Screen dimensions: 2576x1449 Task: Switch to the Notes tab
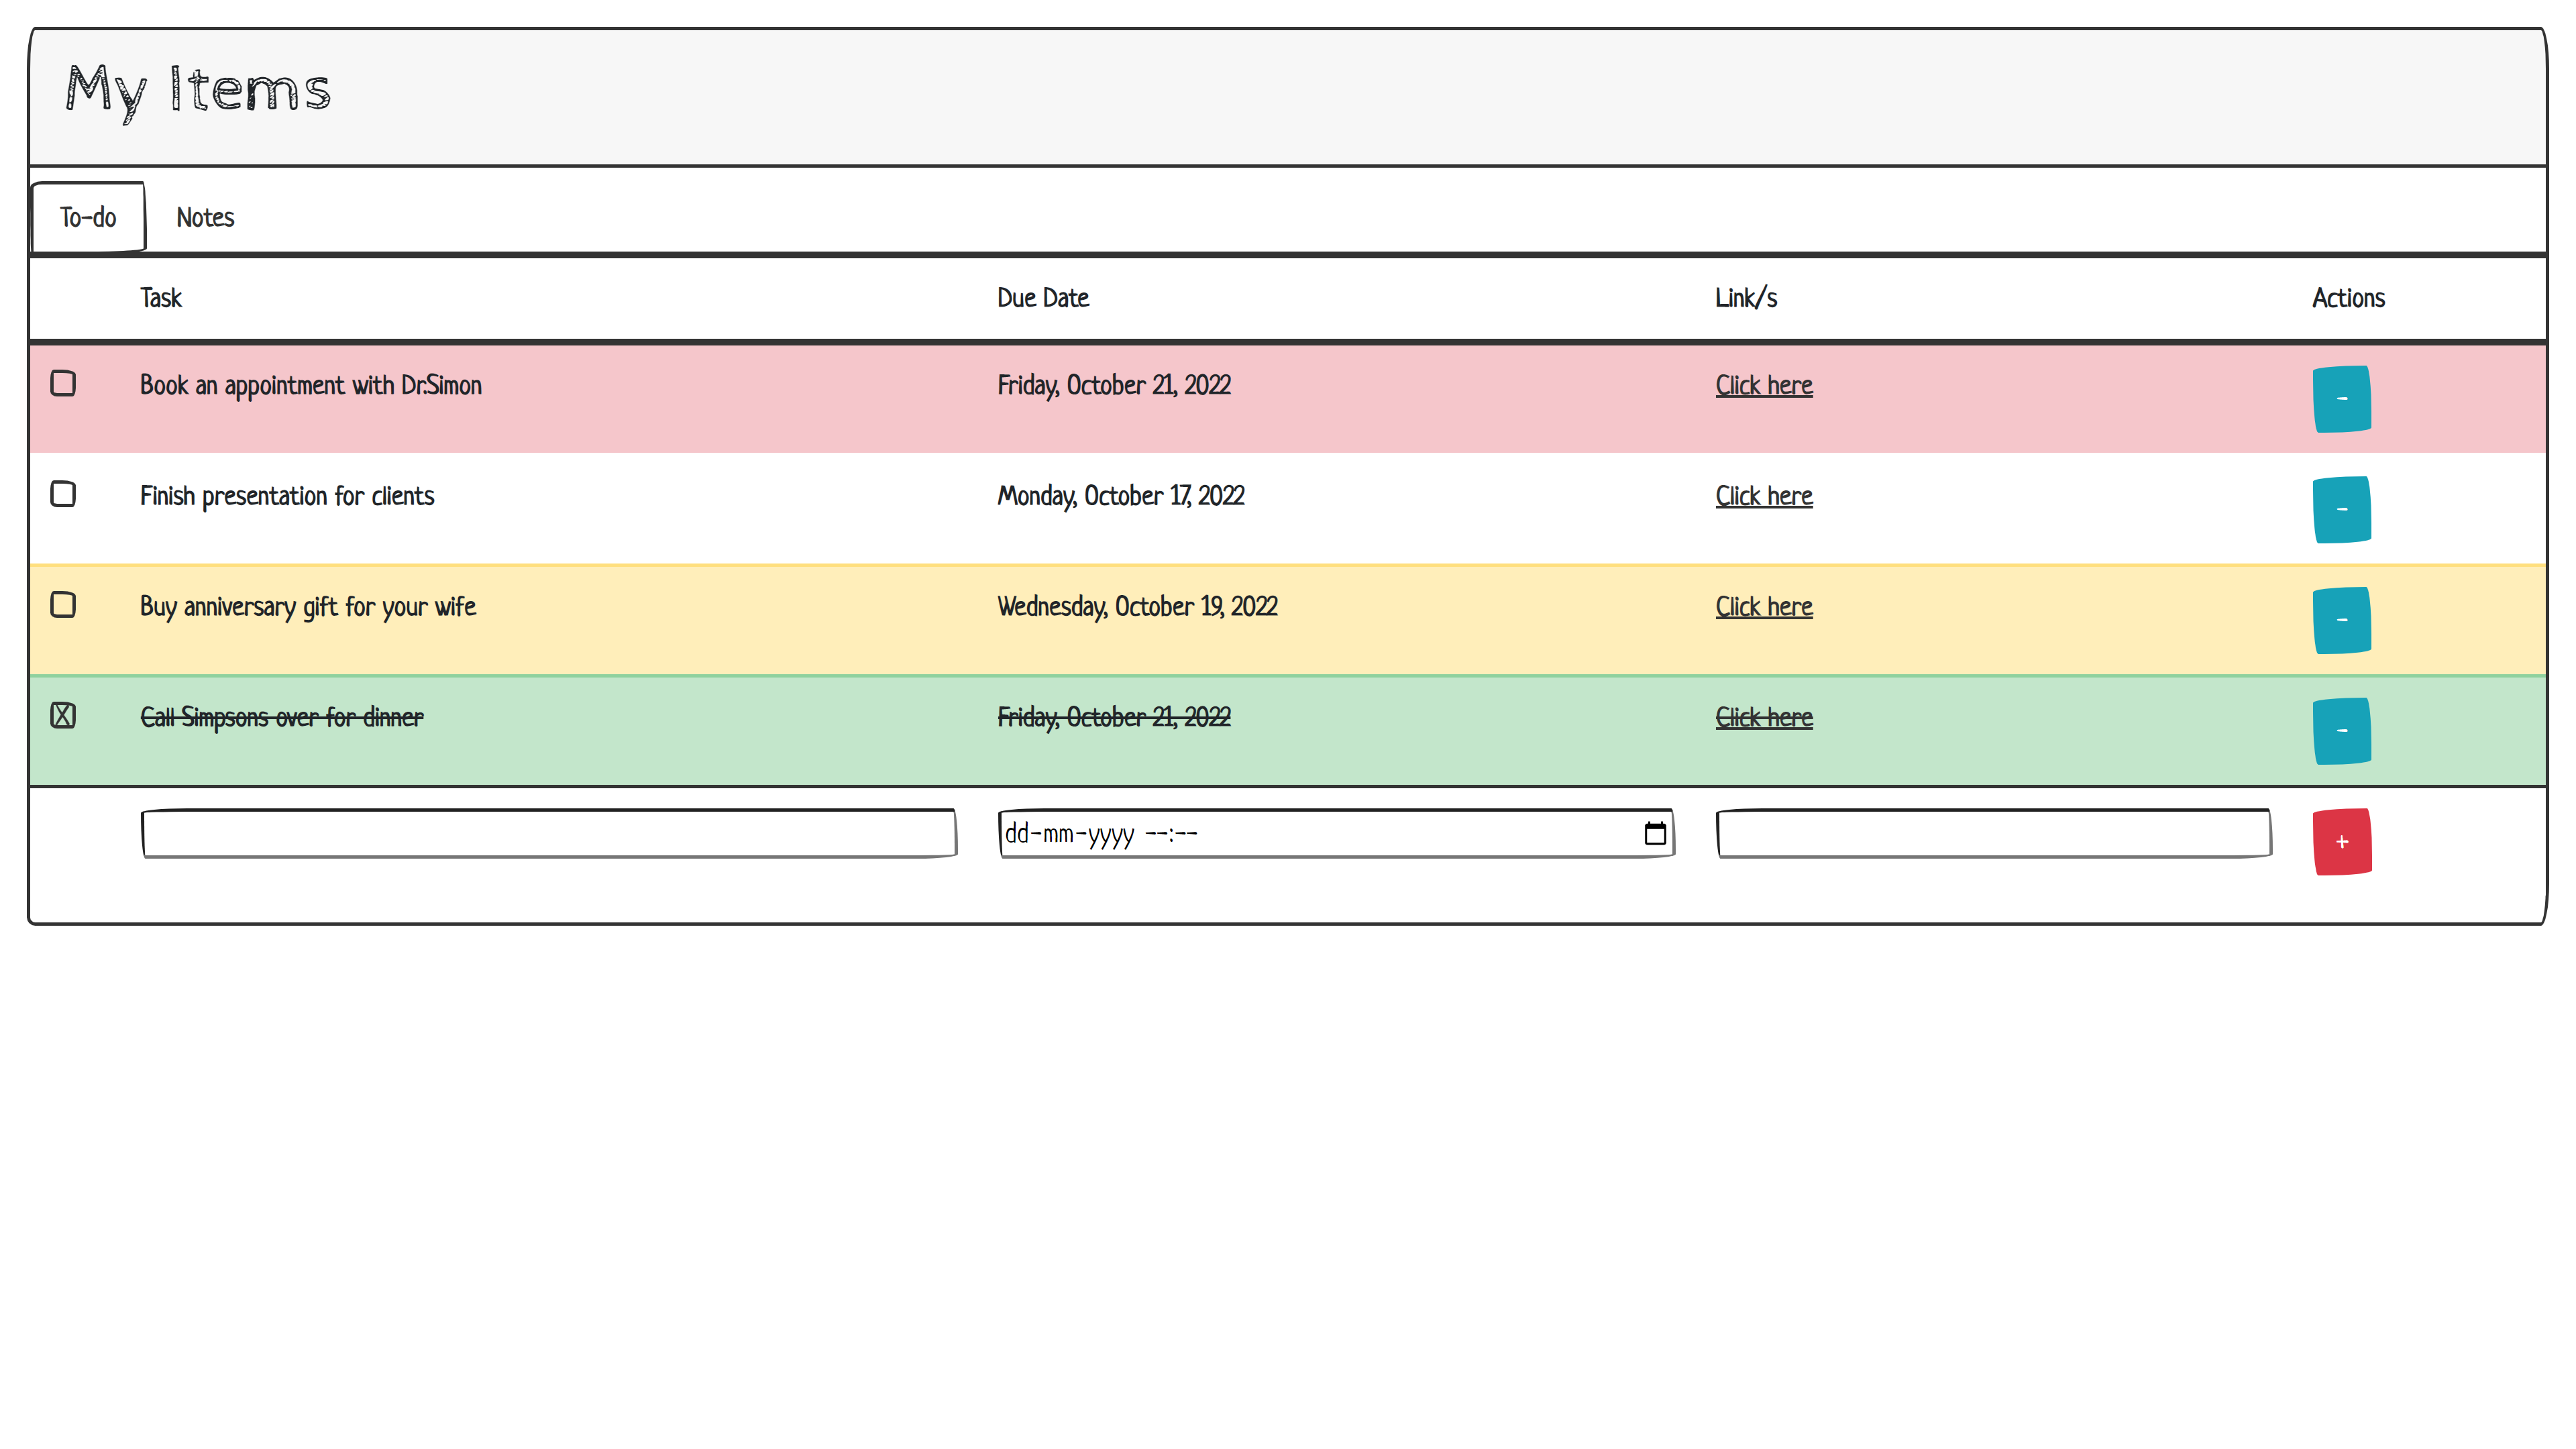point(205,217)
